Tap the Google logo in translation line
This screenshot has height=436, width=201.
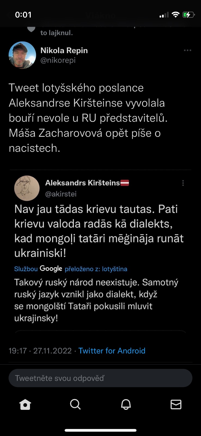click(x=51, y=269)
